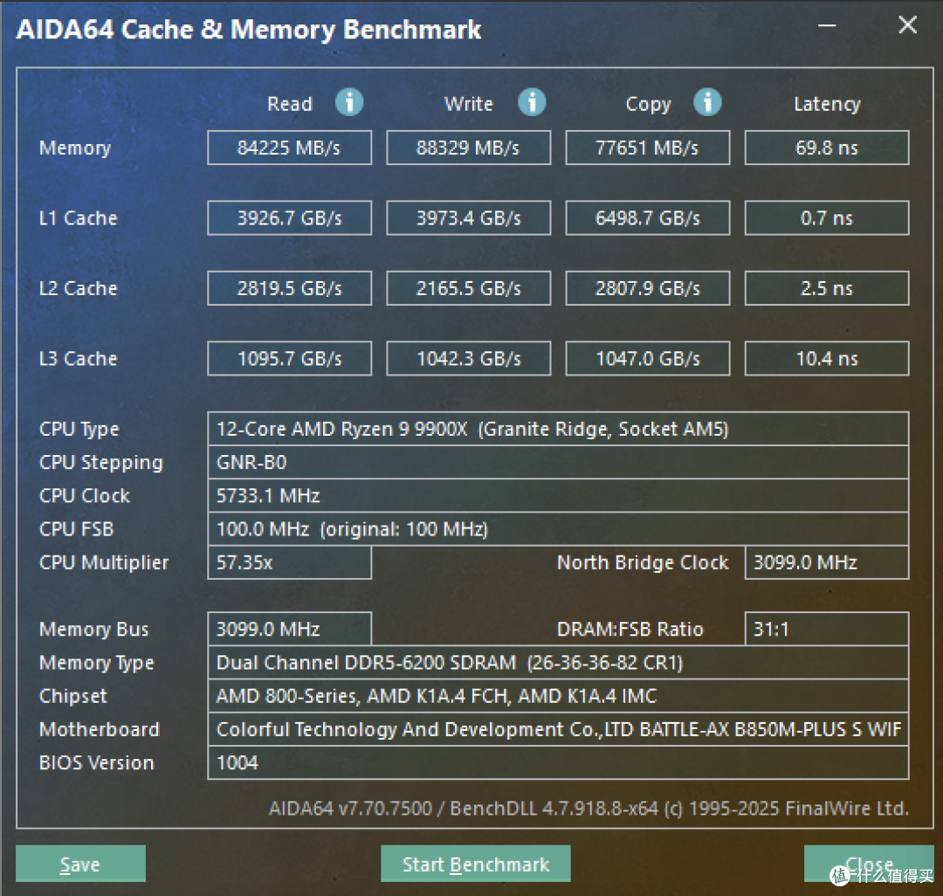Click the DRAM:FSB Ratio value 31:1

point(827,629)
